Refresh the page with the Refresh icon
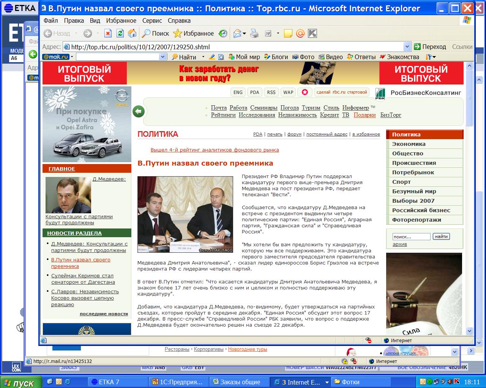The height and width of the screenshot is (388, 486). 120,34
